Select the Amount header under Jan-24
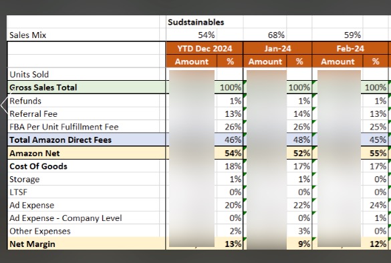This screenshot has height=263, width=391. click(x=265, y=61)
